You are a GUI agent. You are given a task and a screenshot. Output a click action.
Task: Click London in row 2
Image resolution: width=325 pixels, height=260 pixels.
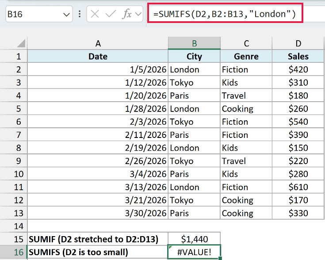pos(194,69)
